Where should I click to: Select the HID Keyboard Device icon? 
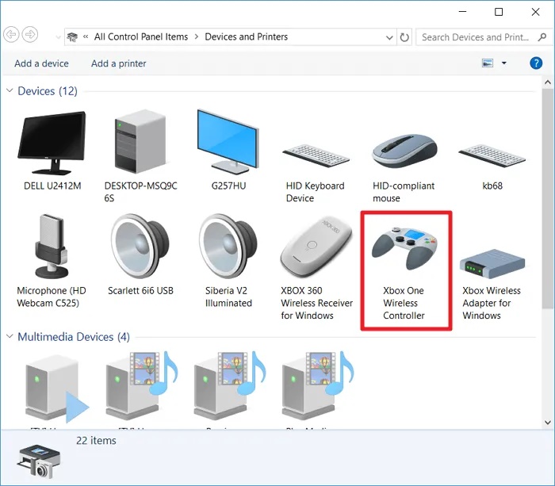316,155
